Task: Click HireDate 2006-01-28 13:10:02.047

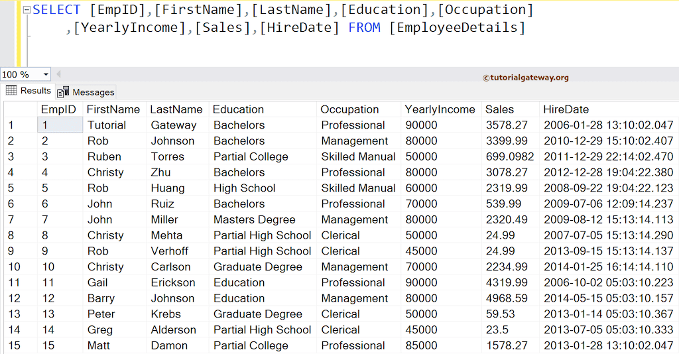Action: click(x=609, y=125)
